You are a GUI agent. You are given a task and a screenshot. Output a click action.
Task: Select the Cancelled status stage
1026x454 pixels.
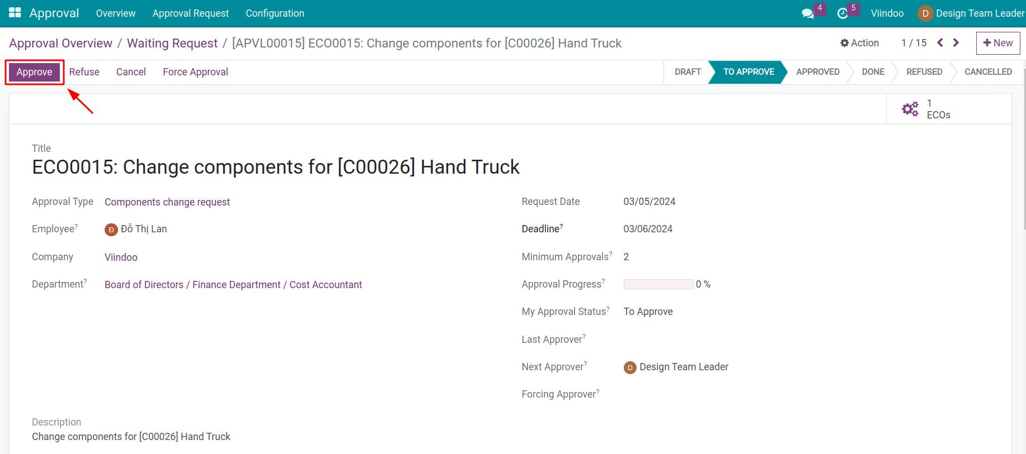pyautogui.click(x=988, y=72)
